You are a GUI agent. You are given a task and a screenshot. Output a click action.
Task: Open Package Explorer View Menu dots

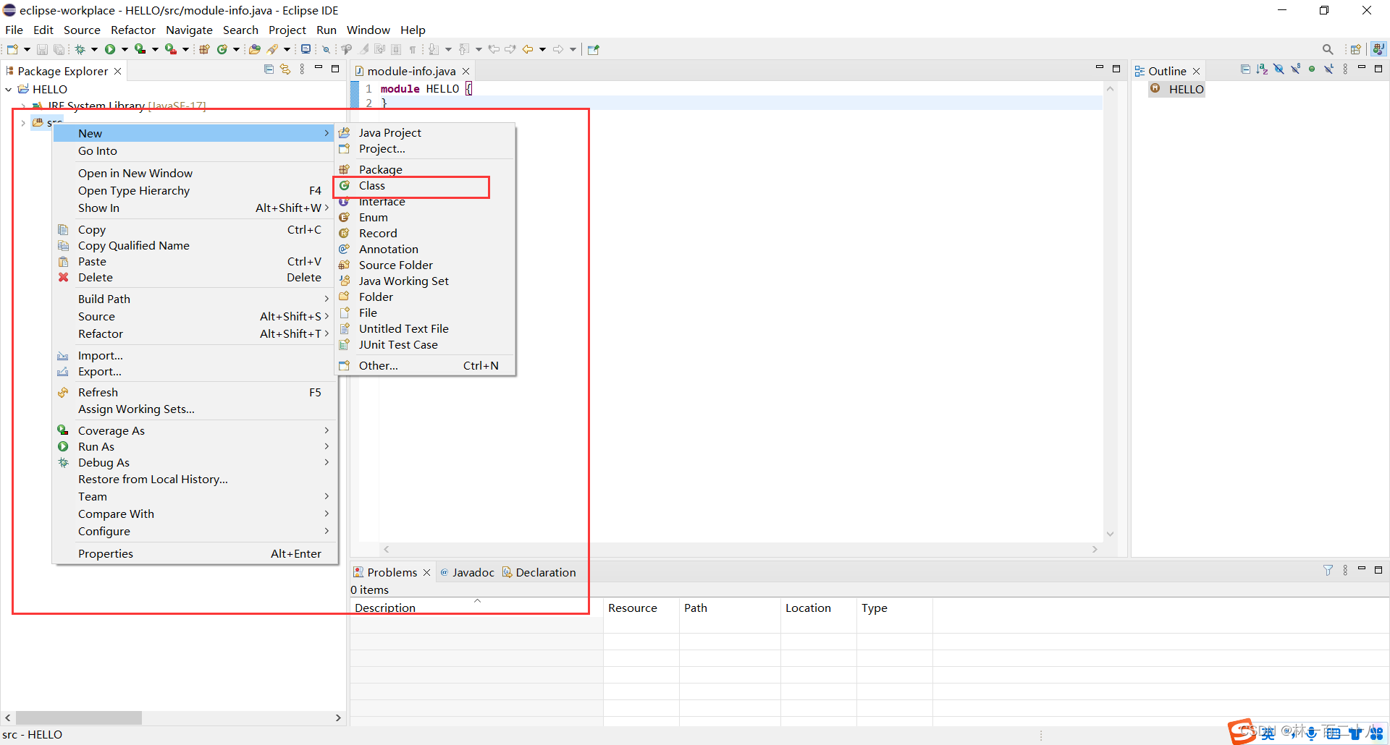coord(302,69)
